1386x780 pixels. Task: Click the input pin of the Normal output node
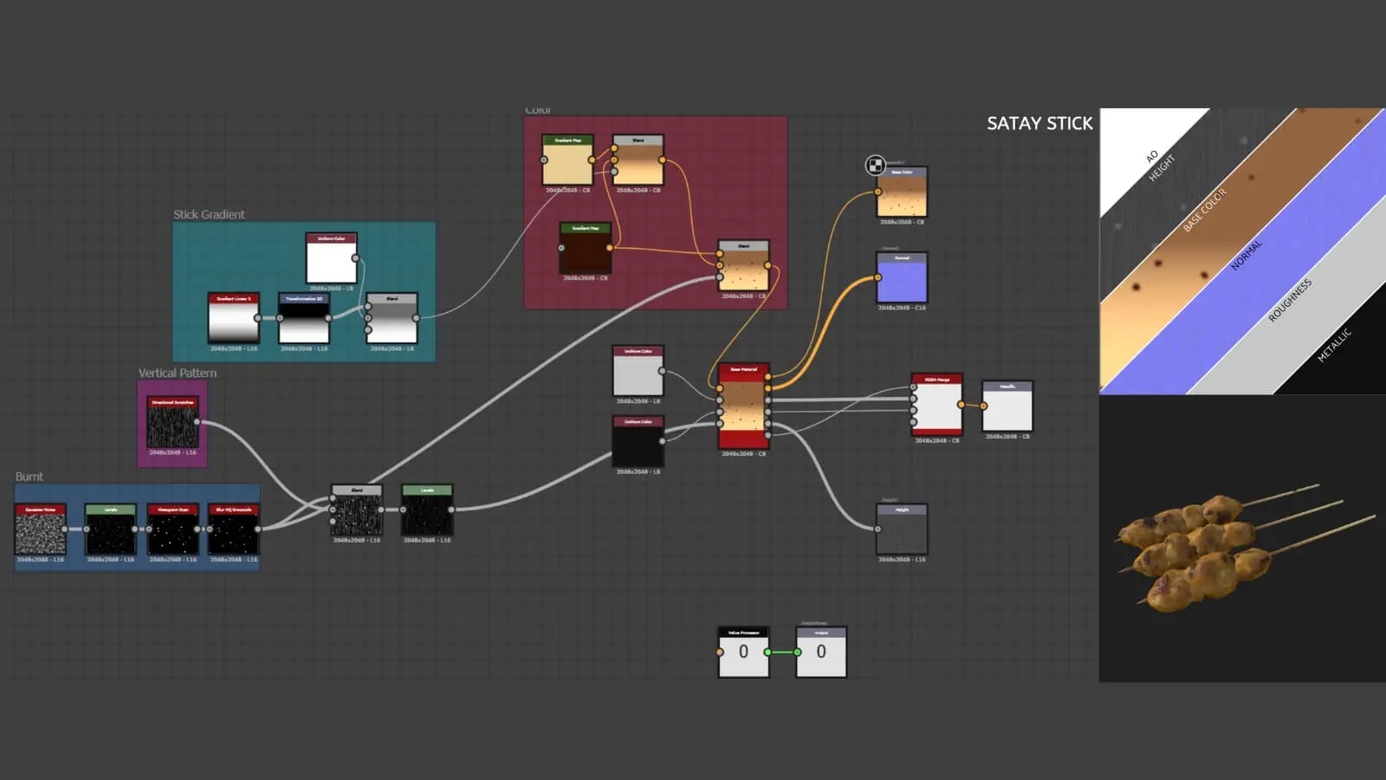click(x=878, y=277)
